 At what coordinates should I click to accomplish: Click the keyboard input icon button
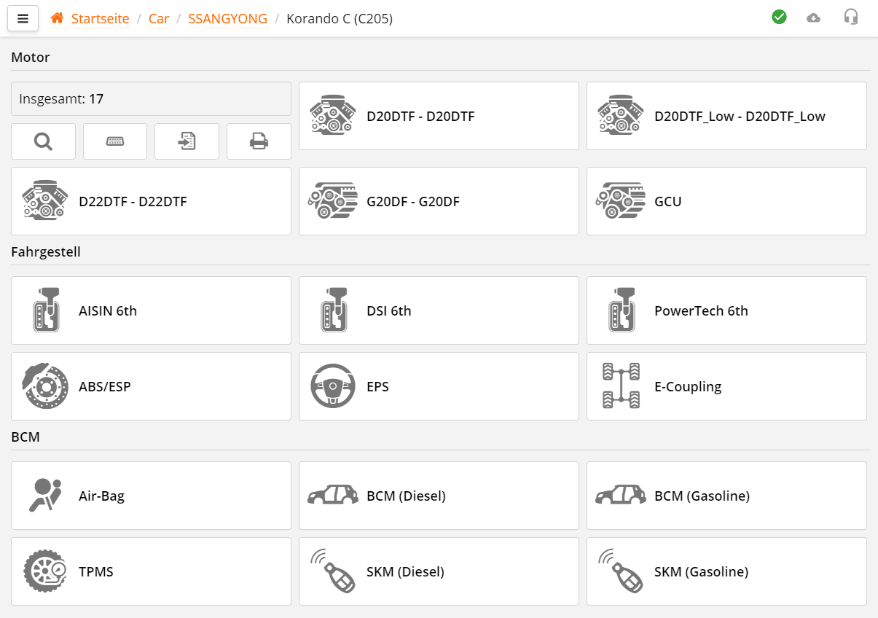coord(115,141)
